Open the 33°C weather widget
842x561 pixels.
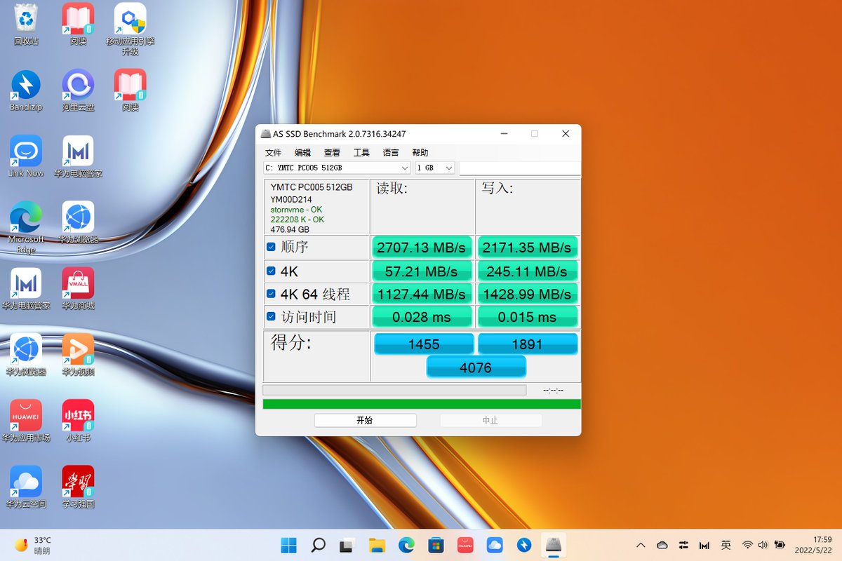[x=33, y=545]
